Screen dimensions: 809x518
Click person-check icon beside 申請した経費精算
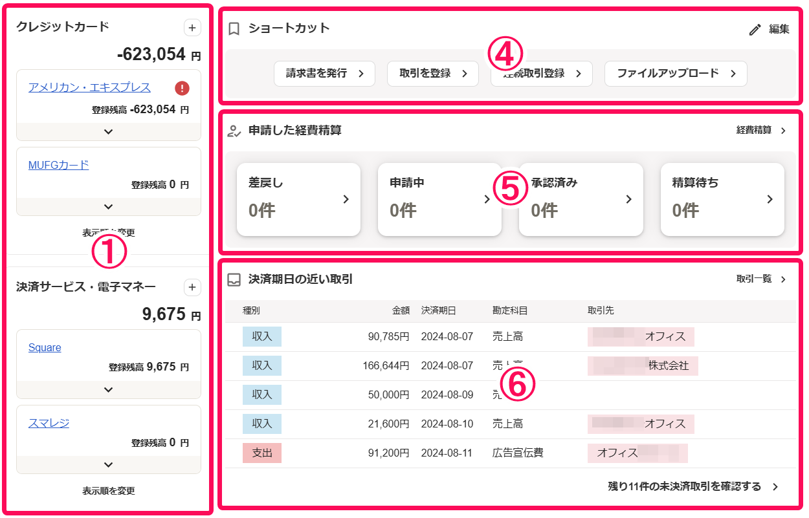tap(234, 131)
